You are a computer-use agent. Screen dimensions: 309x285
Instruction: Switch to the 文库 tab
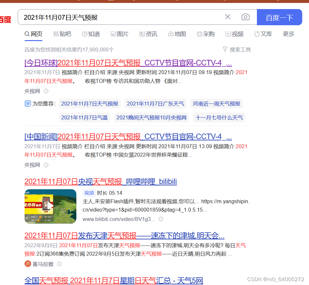tap(263, 34)
